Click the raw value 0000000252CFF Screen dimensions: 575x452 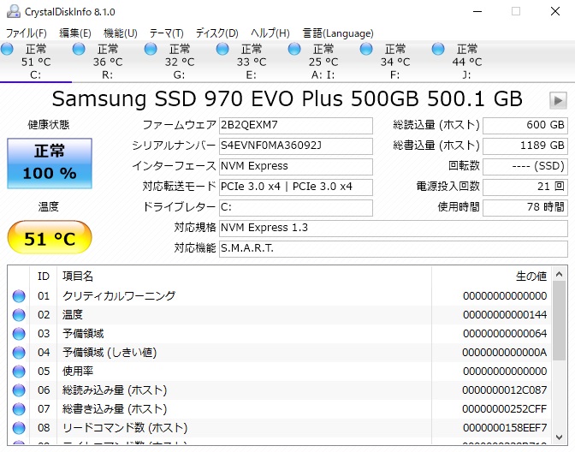tap(504, 409)
